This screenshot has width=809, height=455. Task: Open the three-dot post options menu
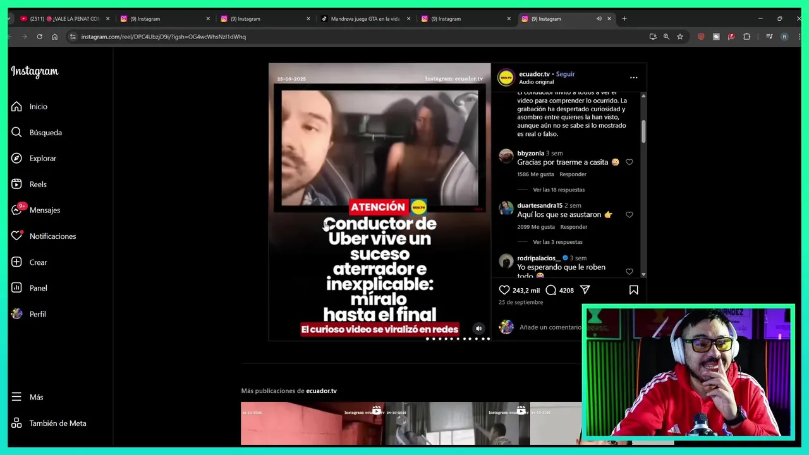click(633, 78)
